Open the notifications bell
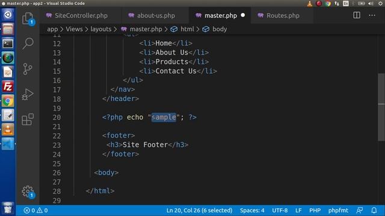Screen dimensions: 385x216 pyautogui.click(x=374, y=211)
